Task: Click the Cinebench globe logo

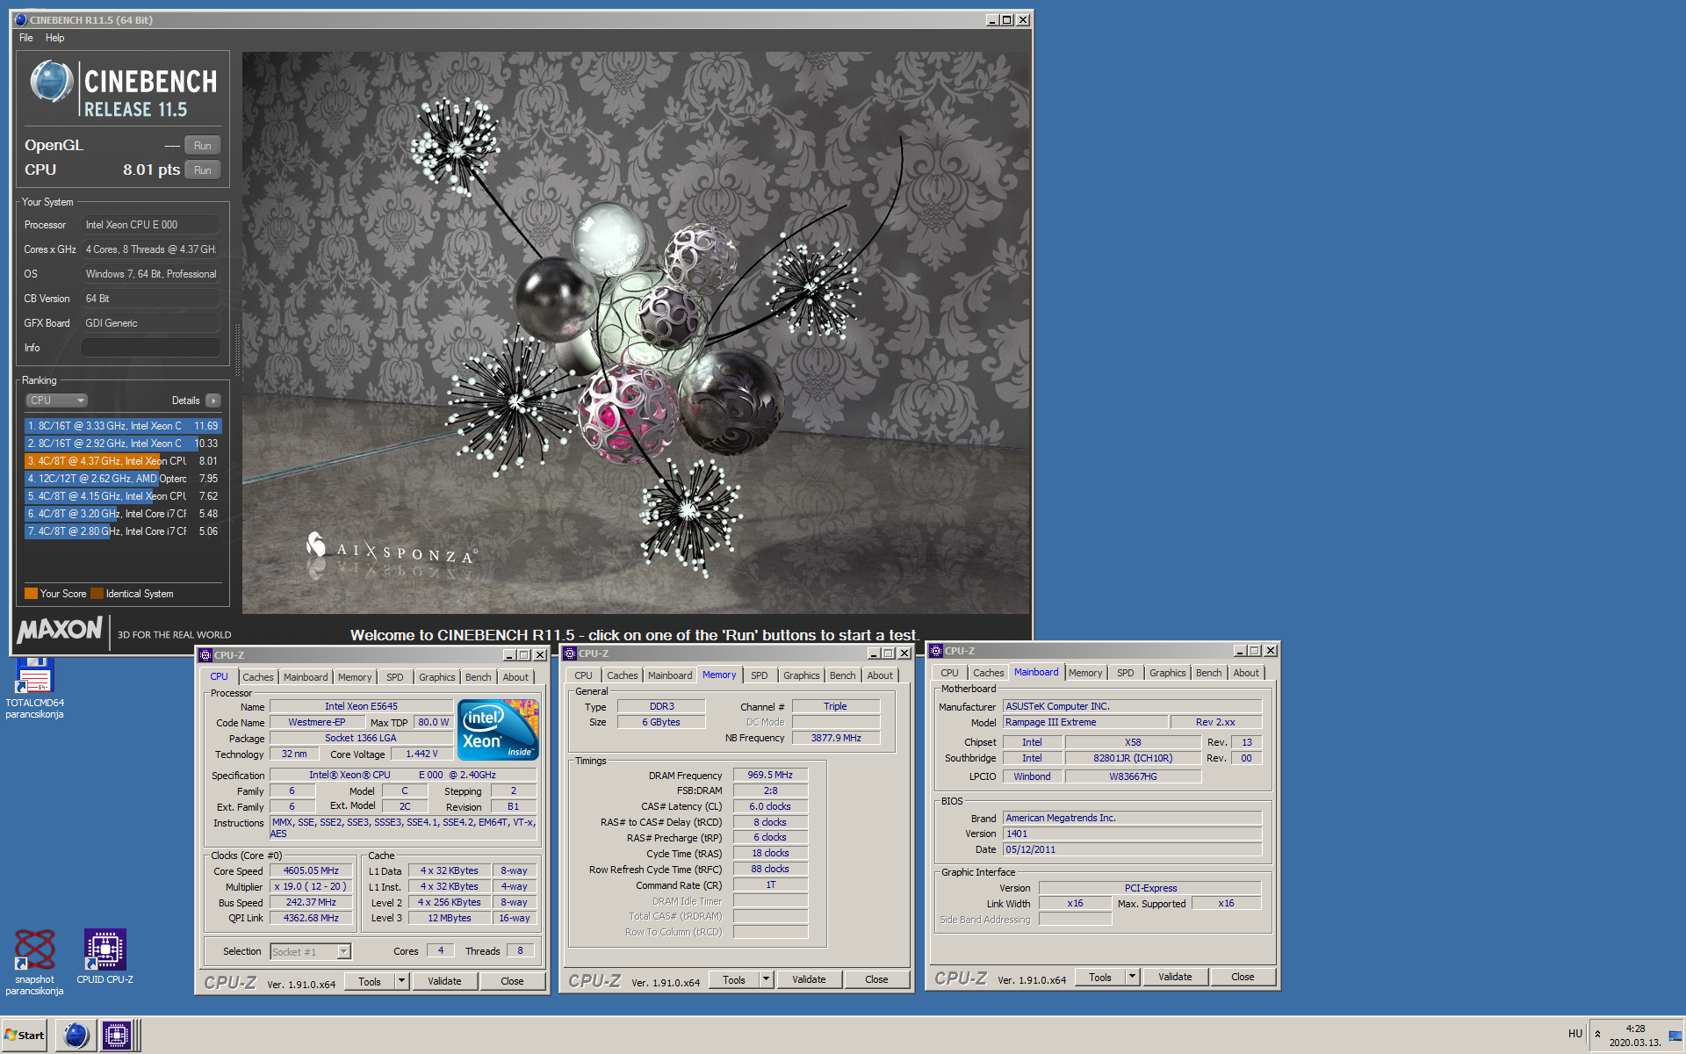Action: [x=51, y=83]
